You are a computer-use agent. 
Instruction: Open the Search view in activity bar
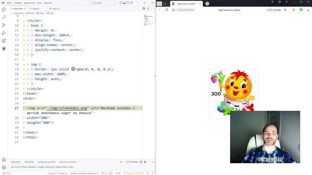[x=4, y=17]
